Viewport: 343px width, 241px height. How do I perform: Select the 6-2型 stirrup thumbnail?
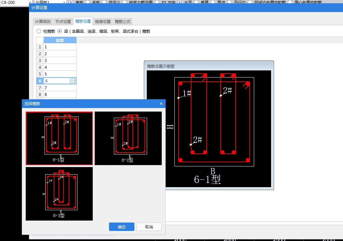(128, 138)
